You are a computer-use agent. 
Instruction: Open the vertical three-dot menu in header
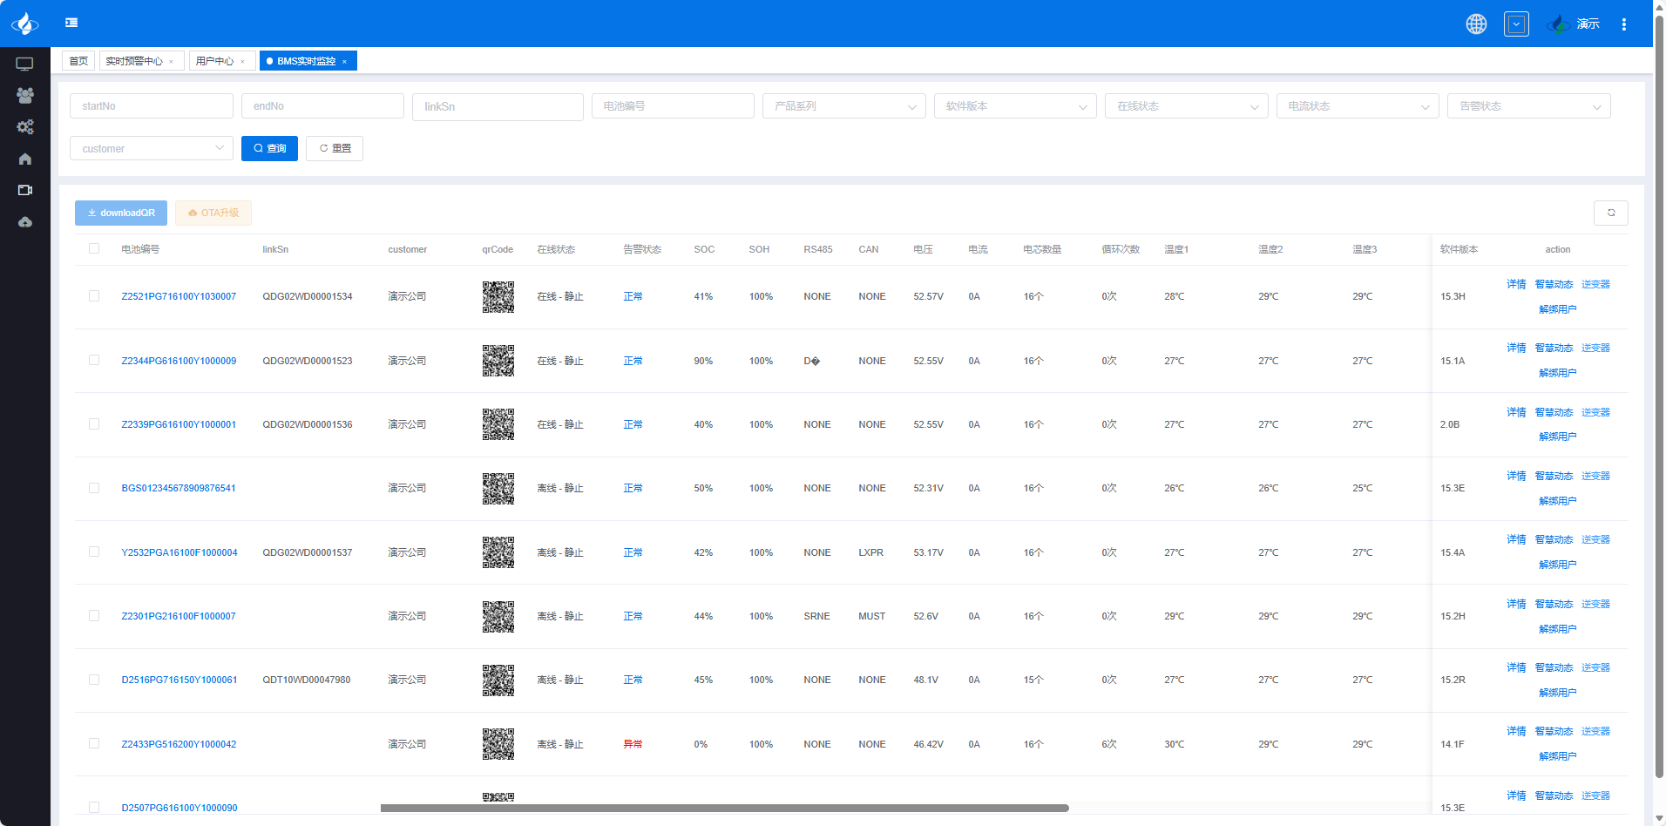point(1623,24)
